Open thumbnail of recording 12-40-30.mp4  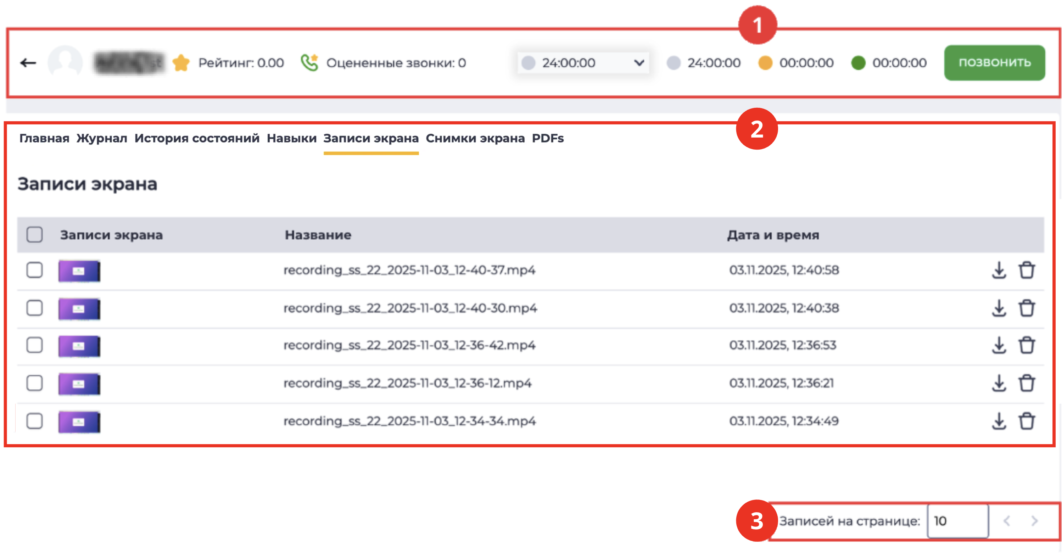79,309
